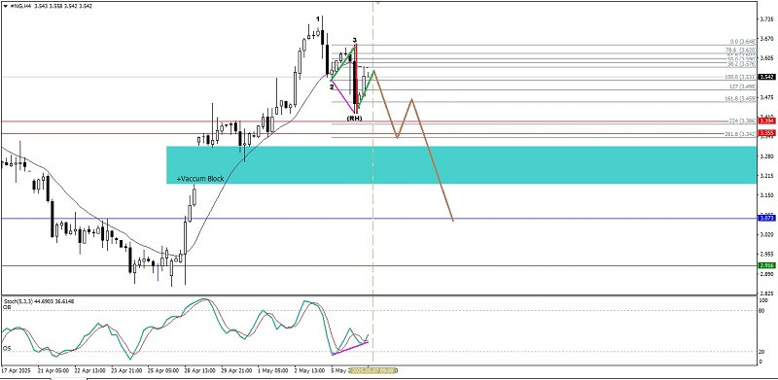Click the #NG,H4 symbol title text
This screenshot has height=380, width=778.
tap(20, 6)
